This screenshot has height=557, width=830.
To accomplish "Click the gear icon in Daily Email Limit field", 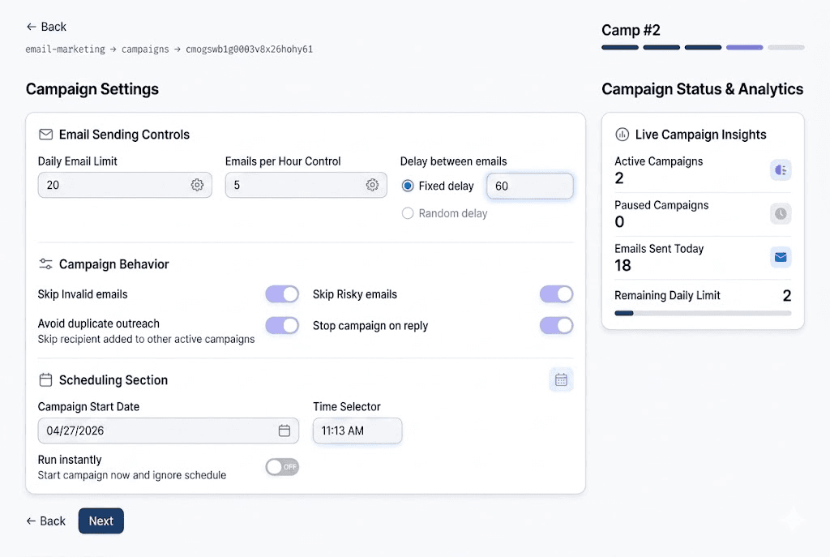I will pos(197,185).
